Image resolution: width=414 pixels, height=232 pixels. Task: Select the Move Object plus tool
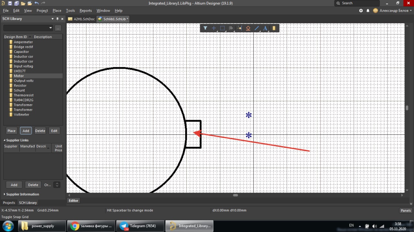click(x=214, y=28)
